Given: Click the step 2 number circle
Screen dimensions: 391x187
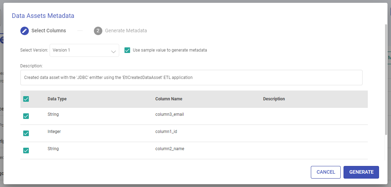Looking at the screenshot, I should [x=98, y=31].
